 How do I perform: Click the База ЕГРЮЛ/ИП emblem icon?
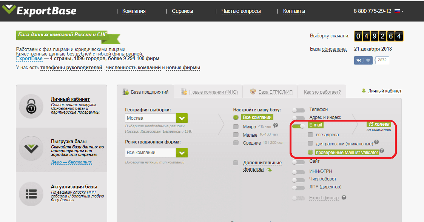pos(253,91)
